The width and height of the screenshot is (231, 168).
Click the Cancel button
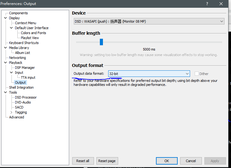point(191,161)
